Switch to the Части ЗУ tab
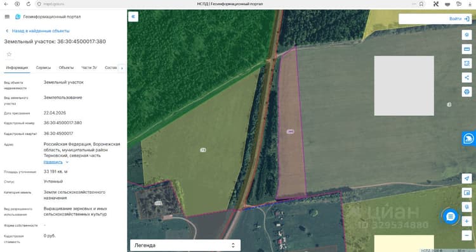This screenshot has width=476, height=252. tap(89, 68)
